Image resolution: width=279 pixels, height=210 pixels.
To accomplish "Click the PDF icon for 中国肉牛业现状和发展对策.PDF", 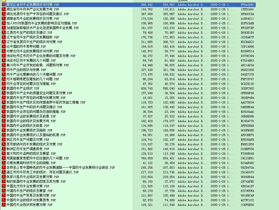I will click(4, 205).
